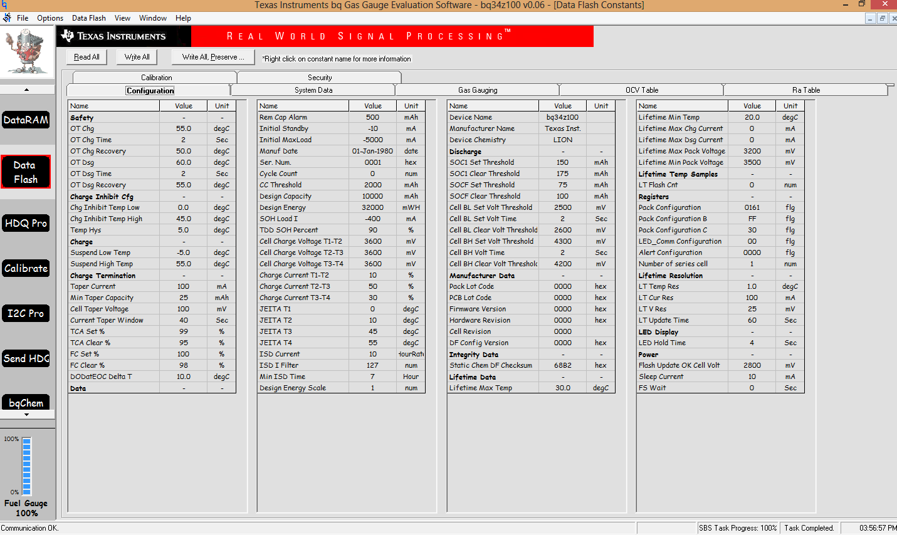The image size is (897, 535).
Task: Open the bqChem sidebar panel
Action: click(26, 402)
